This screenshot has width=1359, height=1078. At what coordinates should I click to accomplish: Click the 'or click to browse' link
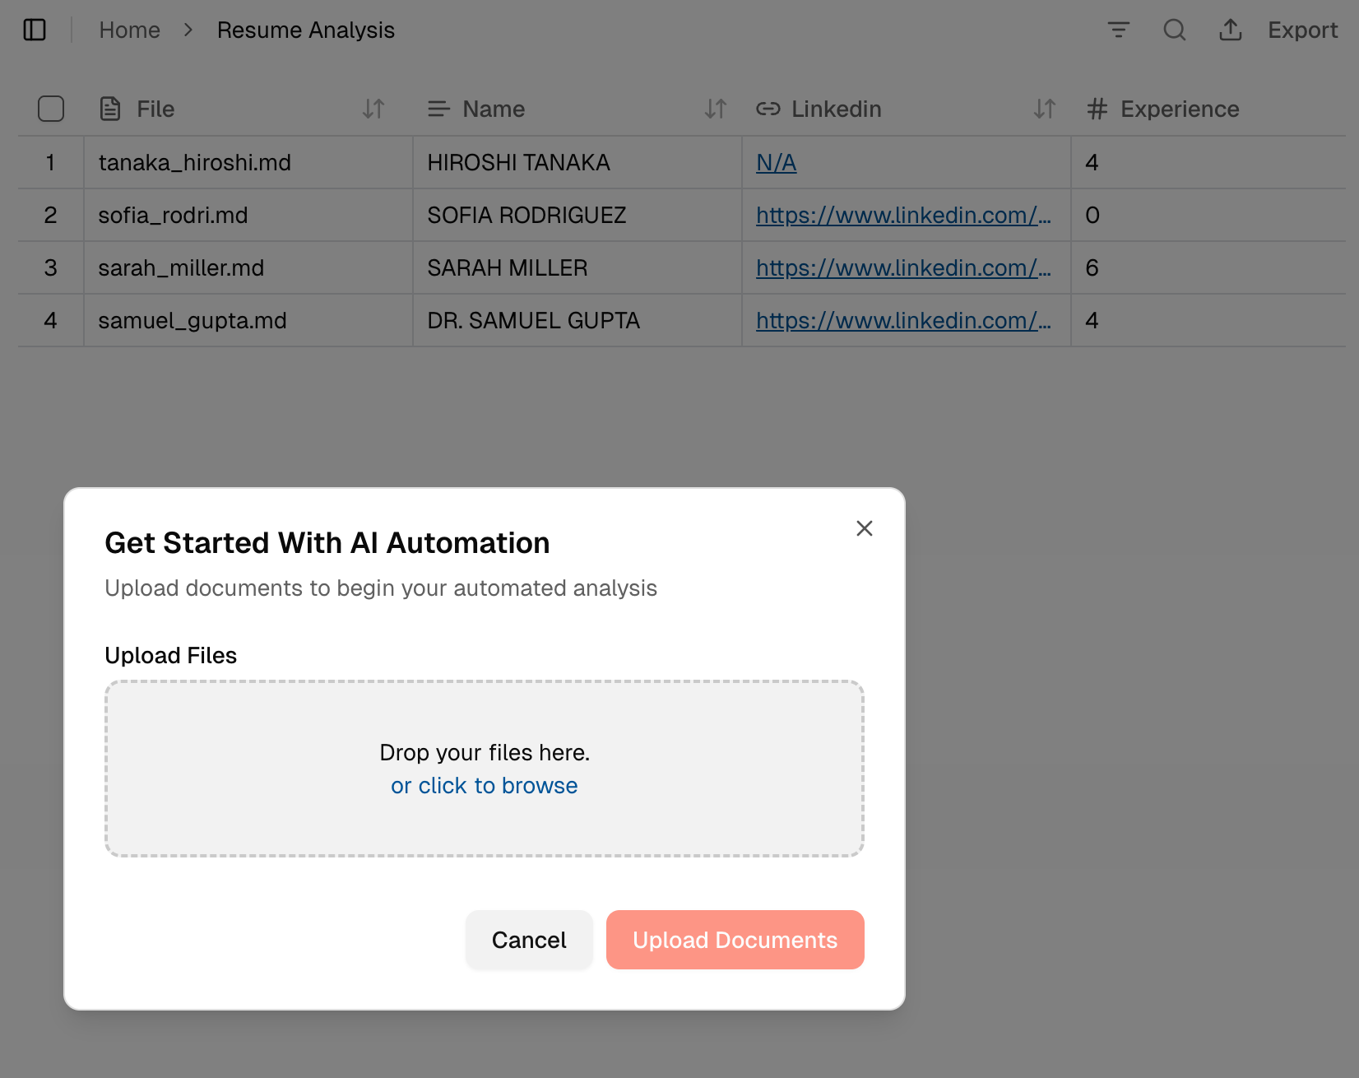coord(484,786)
